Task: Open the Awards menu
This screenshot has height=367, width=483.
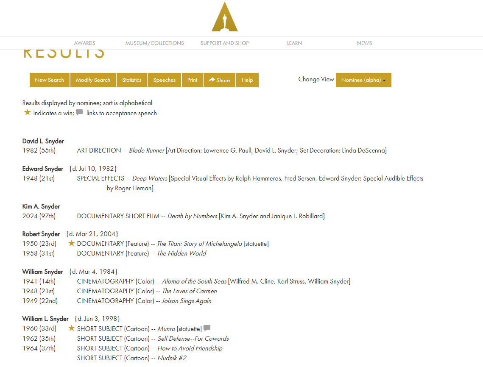Action: tap(85, 43)
